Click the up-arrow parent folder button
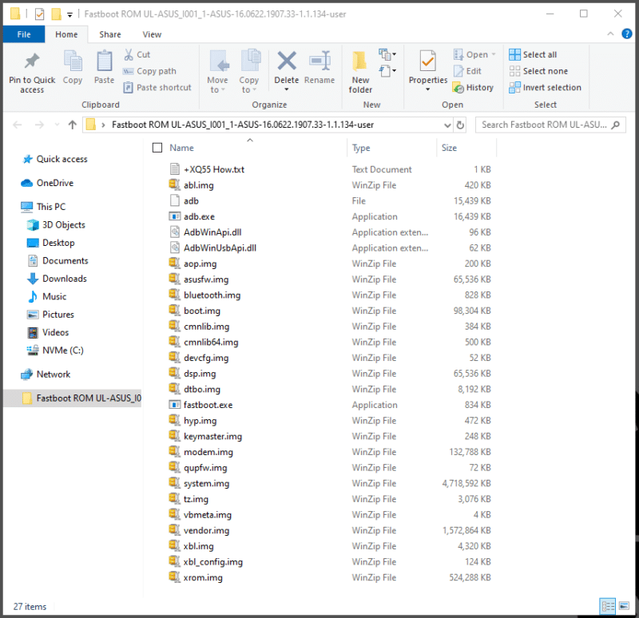Screen dimensions: 639x618 coord(73,125)
